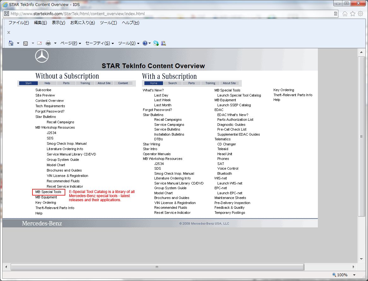Click the Home icon in the command bar
Screen dimensions: 368x281
pos(11,43)
